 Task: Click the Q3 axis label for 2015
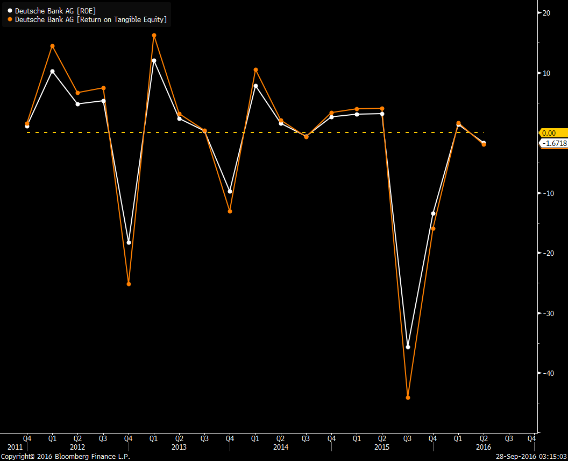pyautogui.click(x=408, y=438)
